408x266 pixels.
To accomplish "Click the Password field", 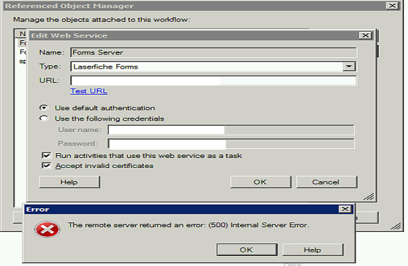I will pyautogui.click(x=231, y=144).
